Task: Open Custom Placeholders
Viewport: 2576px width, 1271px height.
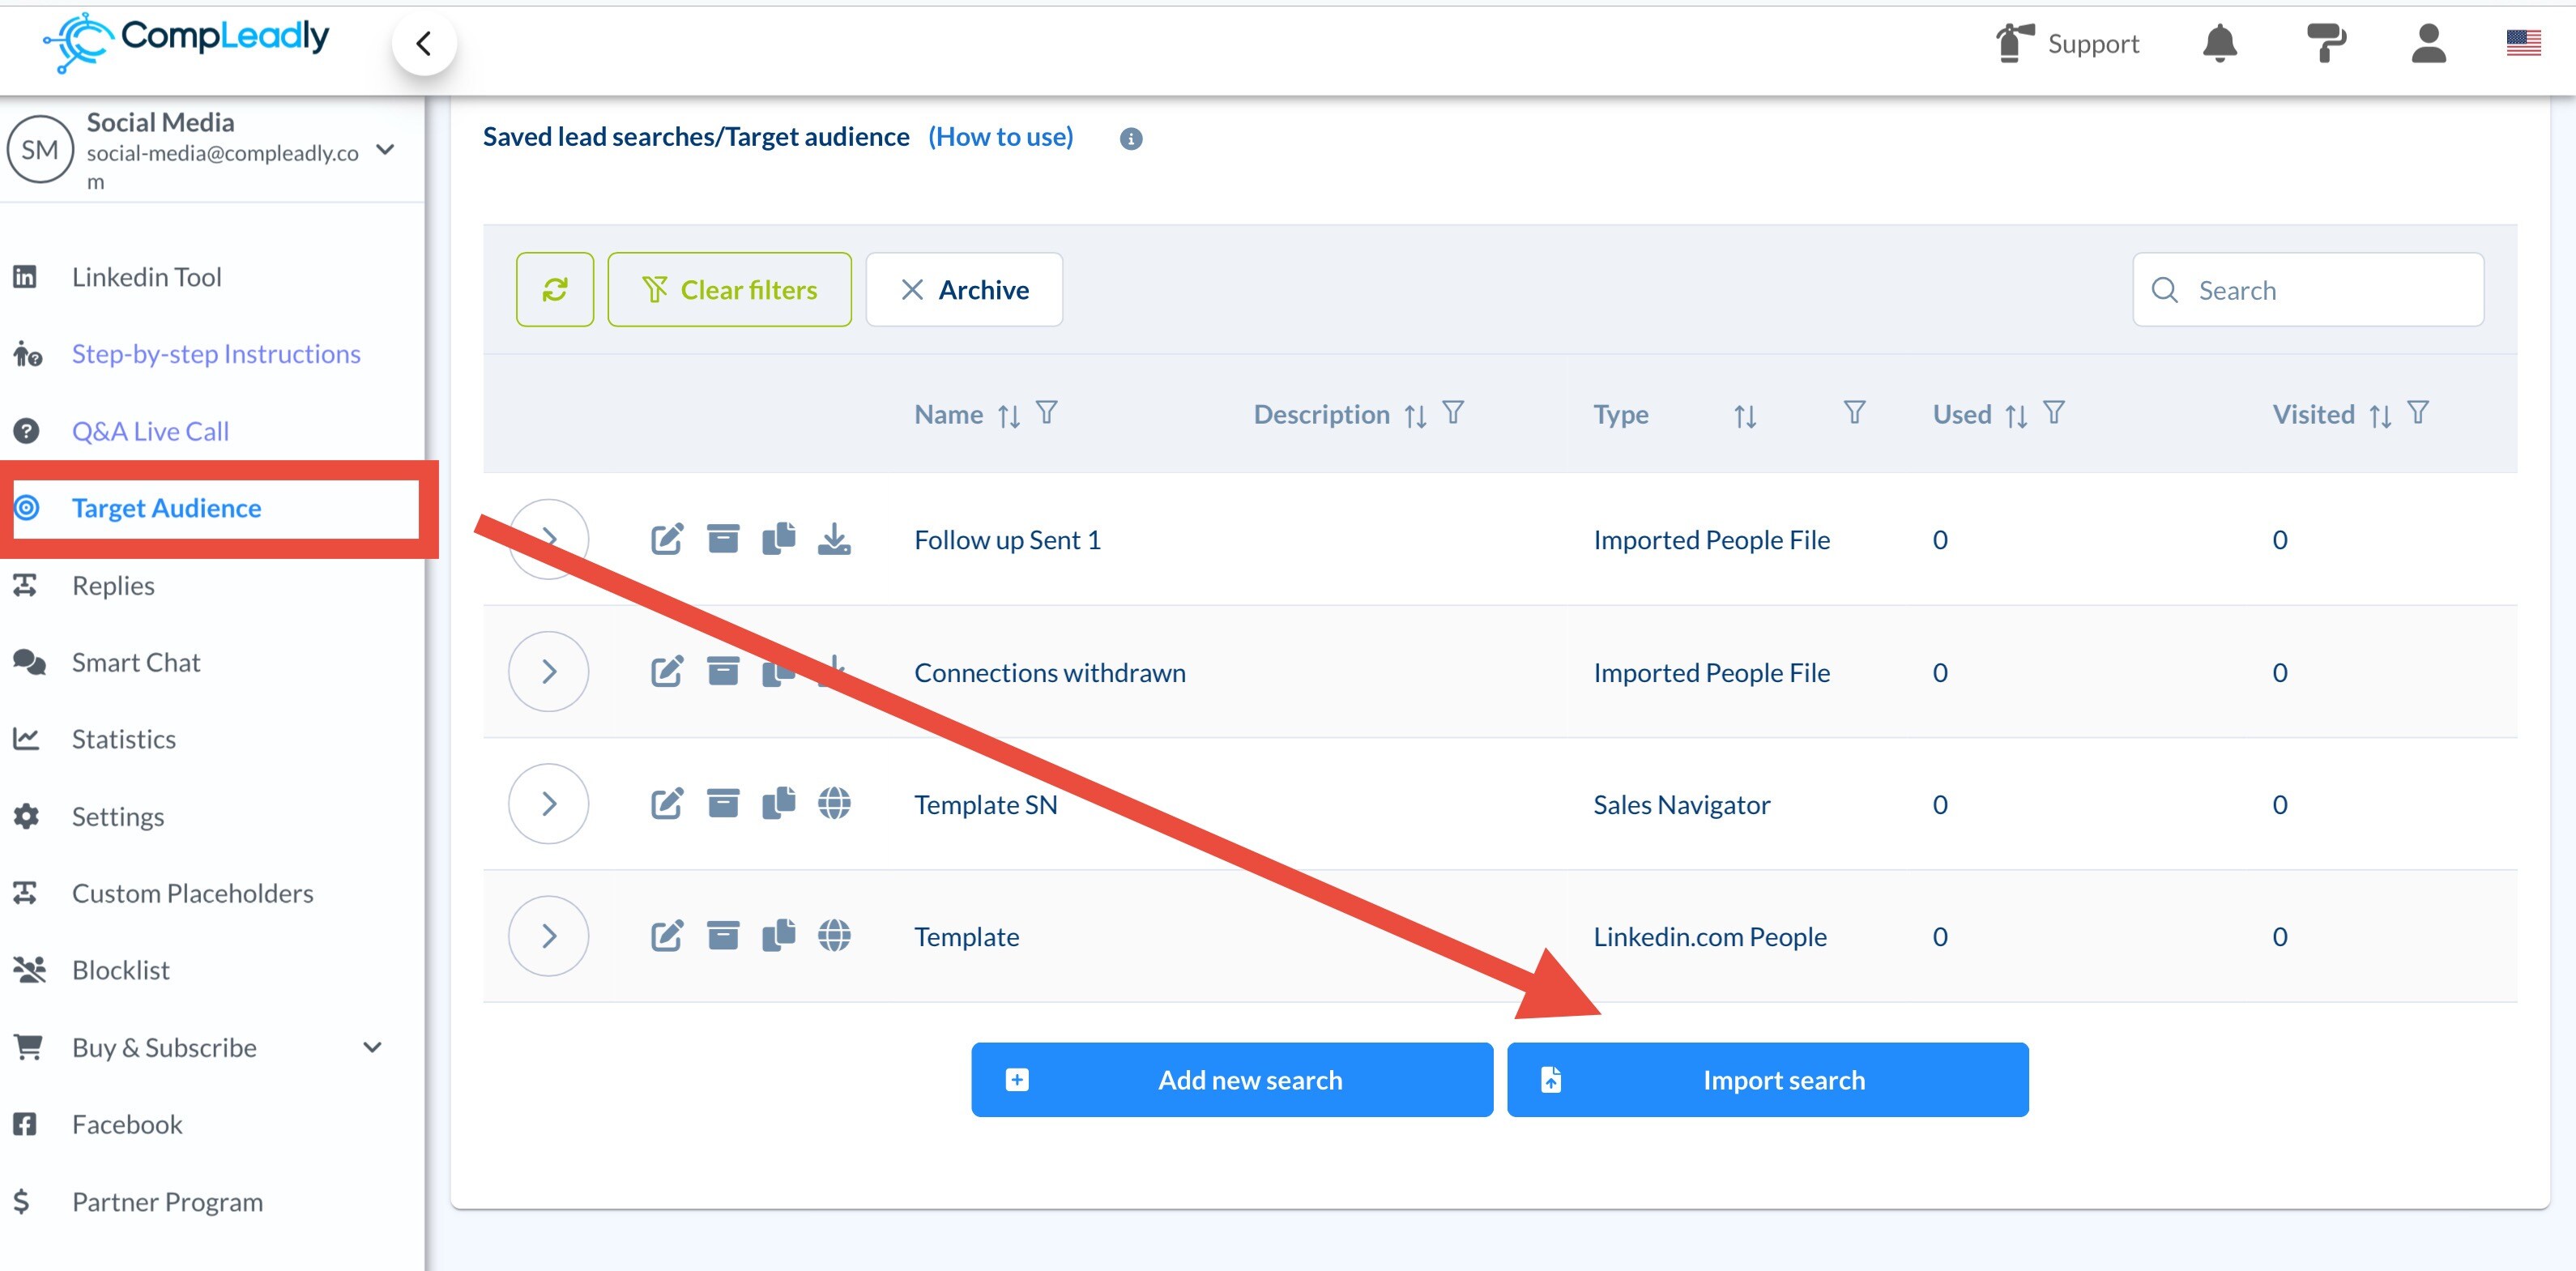Action: click(193, 893)
